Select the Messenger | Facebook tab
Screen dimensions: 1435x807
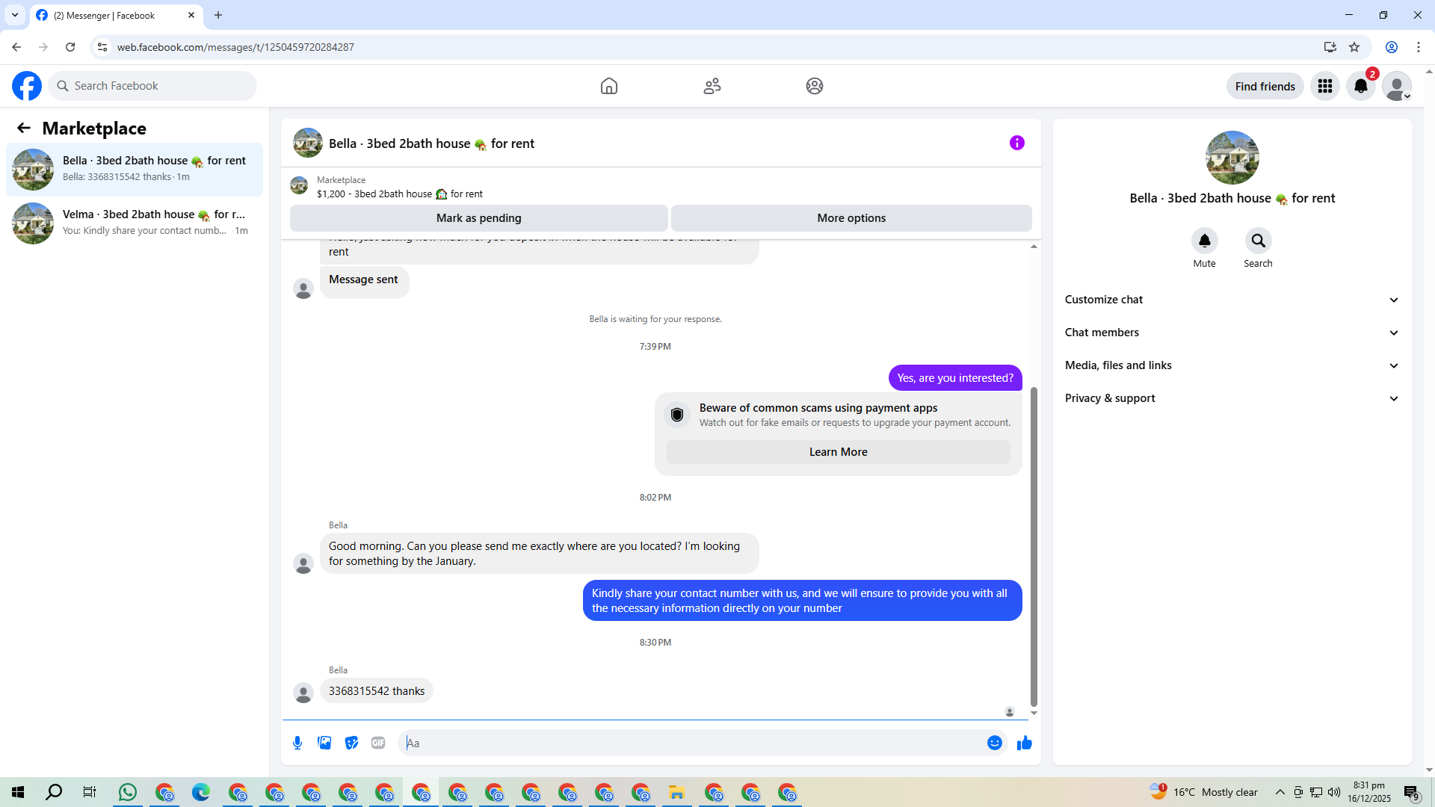click(x=117, y=15)
